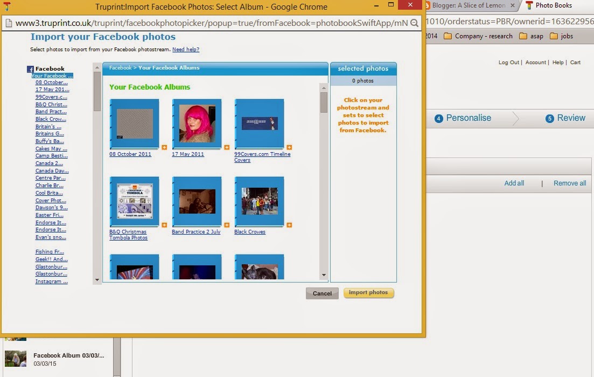Go to step 4 Personalise

coord(463,118)
